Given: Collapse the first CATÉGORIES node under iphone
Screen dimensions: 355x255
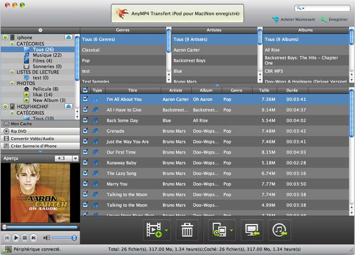Looking at the screenshot, I should tap(12, 44).
